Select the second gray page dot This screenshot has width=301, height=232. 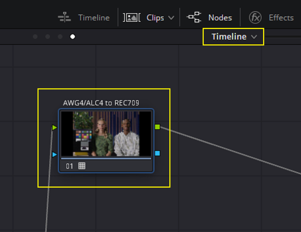[48, 37]
